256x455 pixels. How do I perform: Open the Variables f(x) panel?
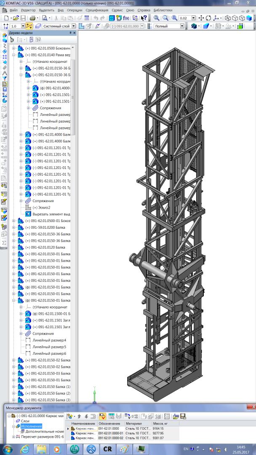(126, 18)
